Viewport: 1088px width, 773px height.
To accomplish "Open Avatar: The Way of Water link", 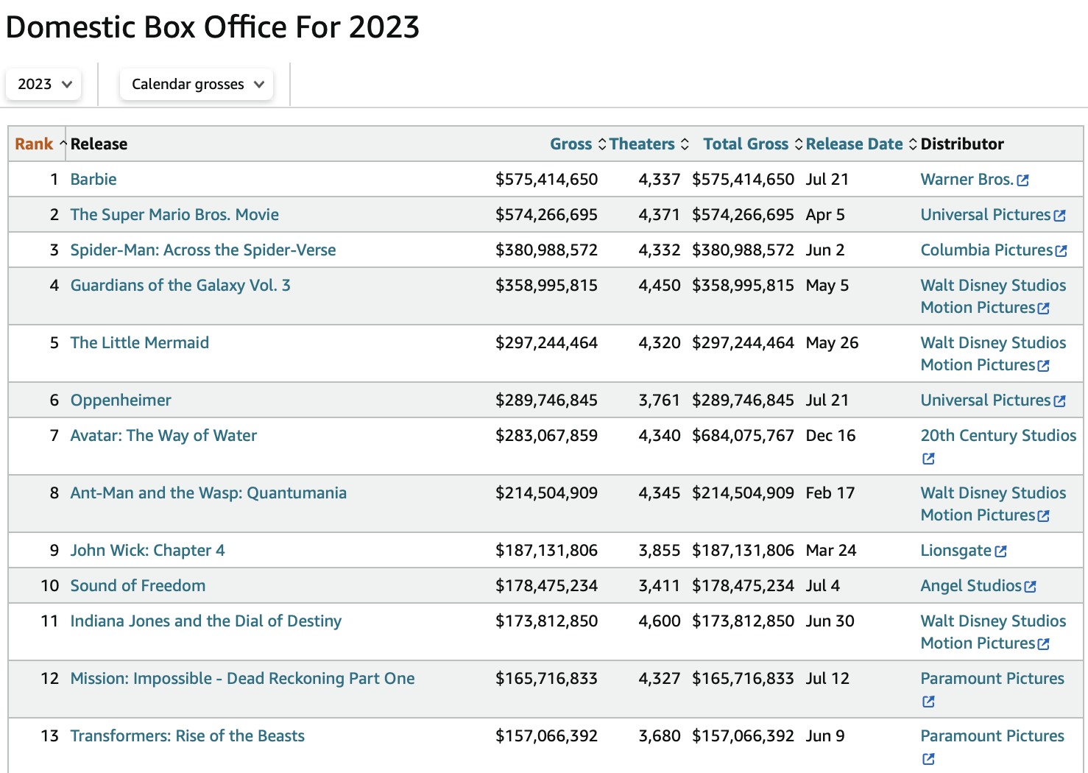I will tap(163, 435).
